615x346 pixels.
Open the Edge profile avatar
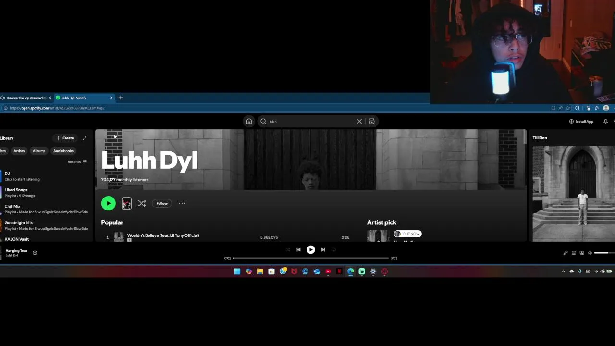(606, 108)
